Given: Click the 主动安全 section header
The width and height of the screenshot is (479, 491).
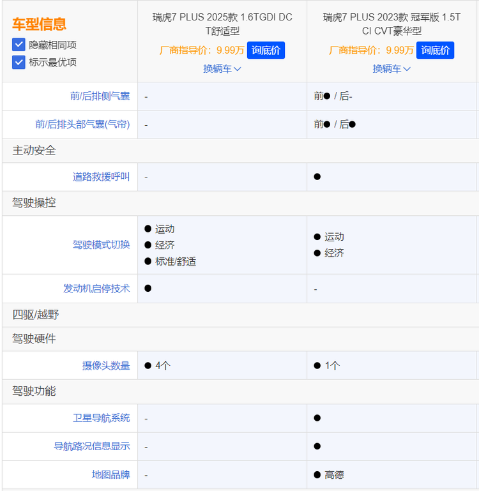Looking at the screenshot, I should (34, 151).
